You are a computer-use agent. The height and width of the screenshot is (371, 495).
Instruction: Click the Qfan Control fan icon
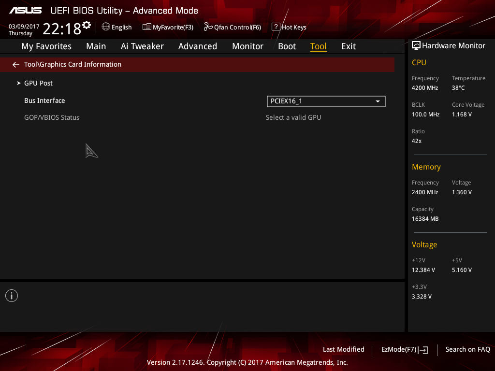click(208, 27)
